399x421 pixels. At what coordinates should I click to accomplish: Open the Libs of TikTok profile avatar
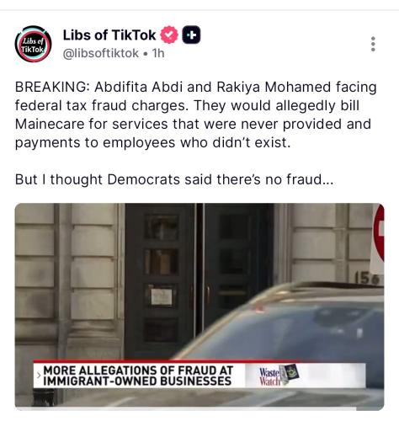(33, 44)
